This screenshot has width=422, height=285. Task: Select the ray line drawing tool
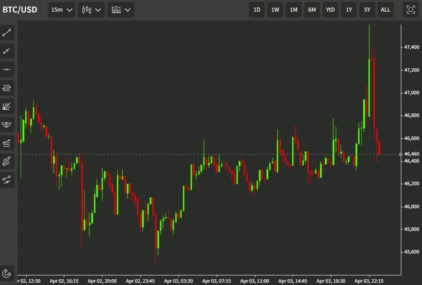pyautogui.click(x=7, y=51)
